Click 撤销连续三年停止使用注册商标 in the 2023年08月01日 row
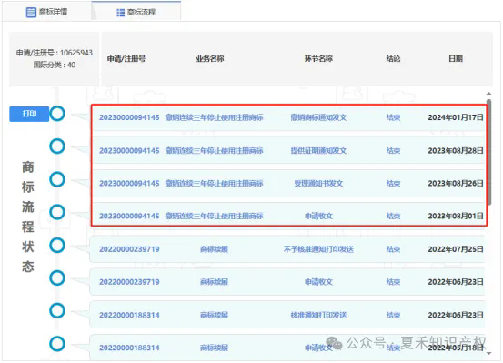503x363 pixels. click(214, 216)
